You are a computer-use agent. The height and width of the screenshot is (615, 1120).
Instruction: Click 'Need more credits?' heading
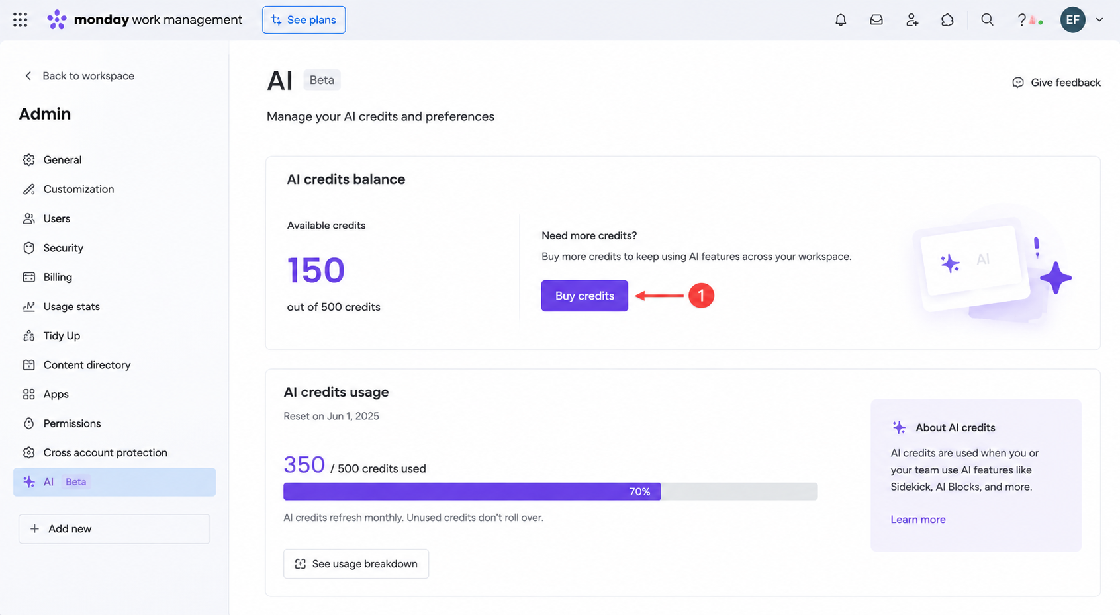pyautogui.click(x=589, y=235)
